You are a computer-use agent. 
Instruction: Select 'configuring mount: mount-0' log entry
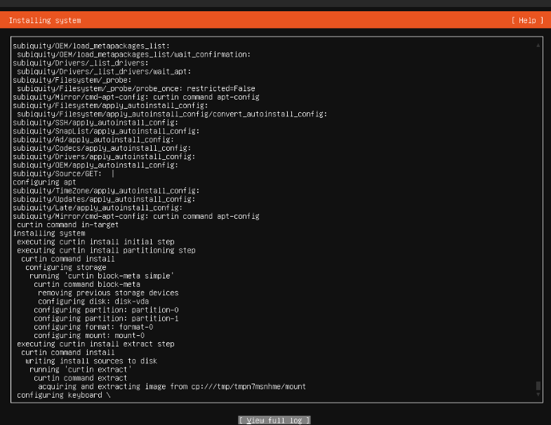(x=89, y=335)
